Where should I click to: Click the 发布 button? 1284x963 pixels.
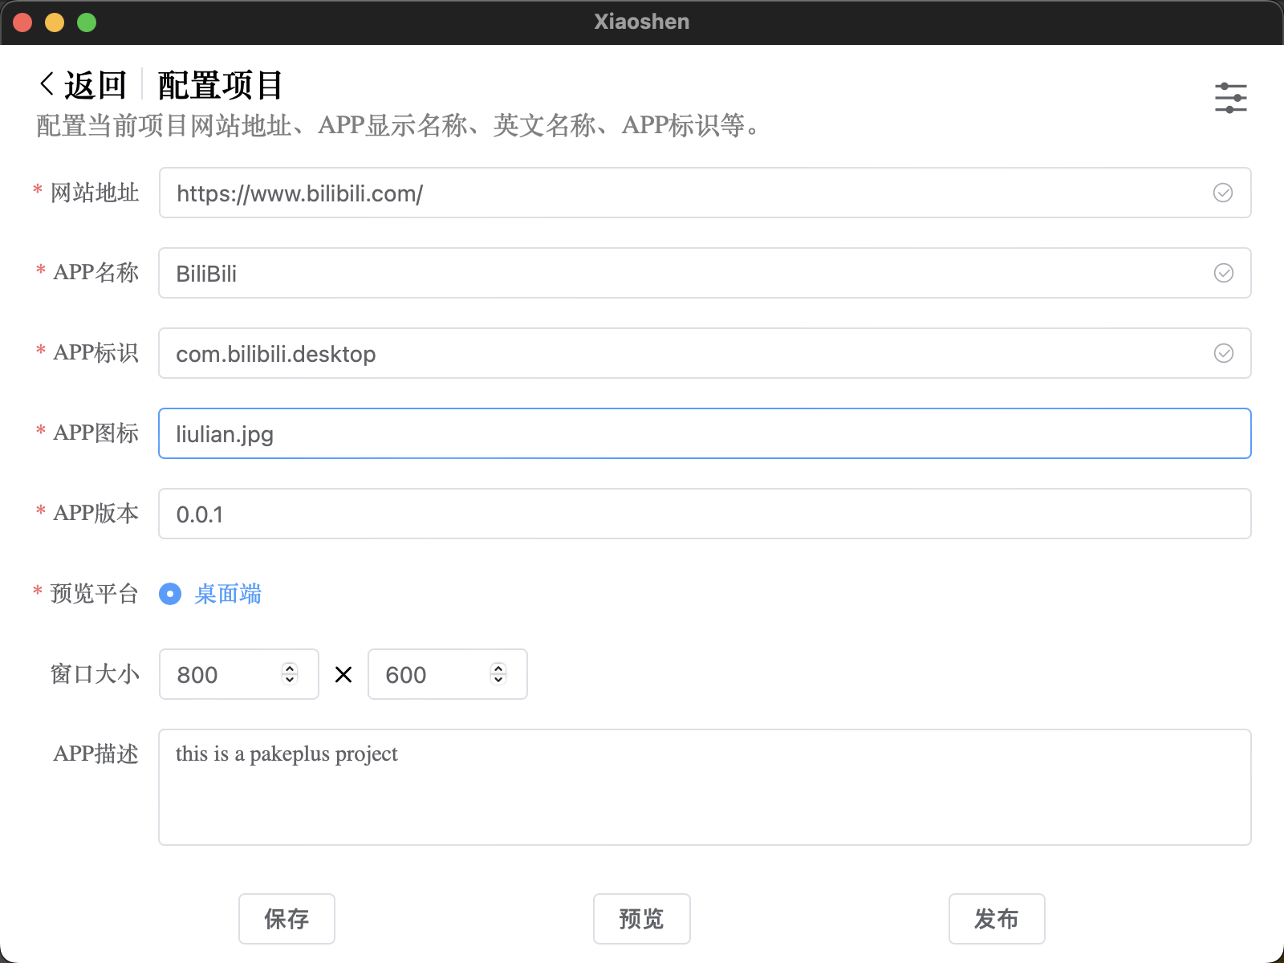pos(997,919)
